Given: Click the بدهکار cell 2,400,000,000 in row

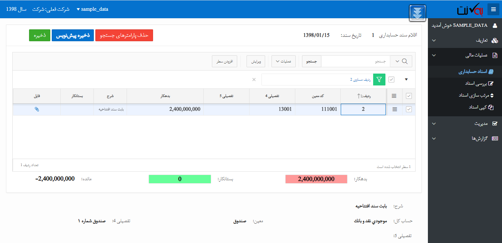Looking at the screenshot, I should pos(165,109).
